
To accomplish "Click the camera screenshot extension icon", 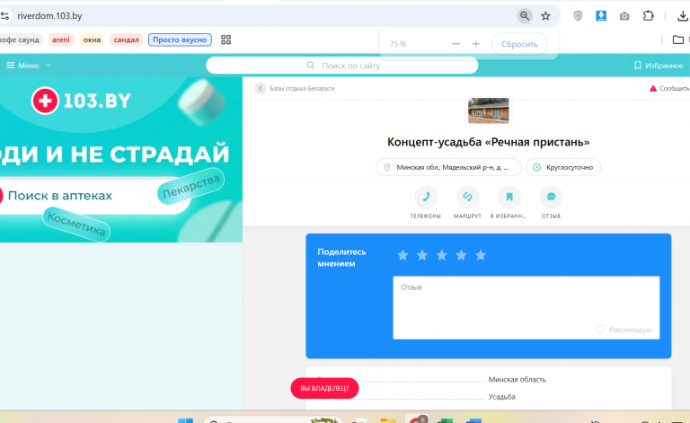I will tap(624, 16).
